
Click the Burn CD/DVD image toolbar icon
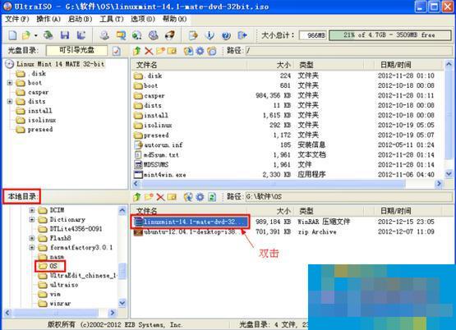click(x=170, y=35)
